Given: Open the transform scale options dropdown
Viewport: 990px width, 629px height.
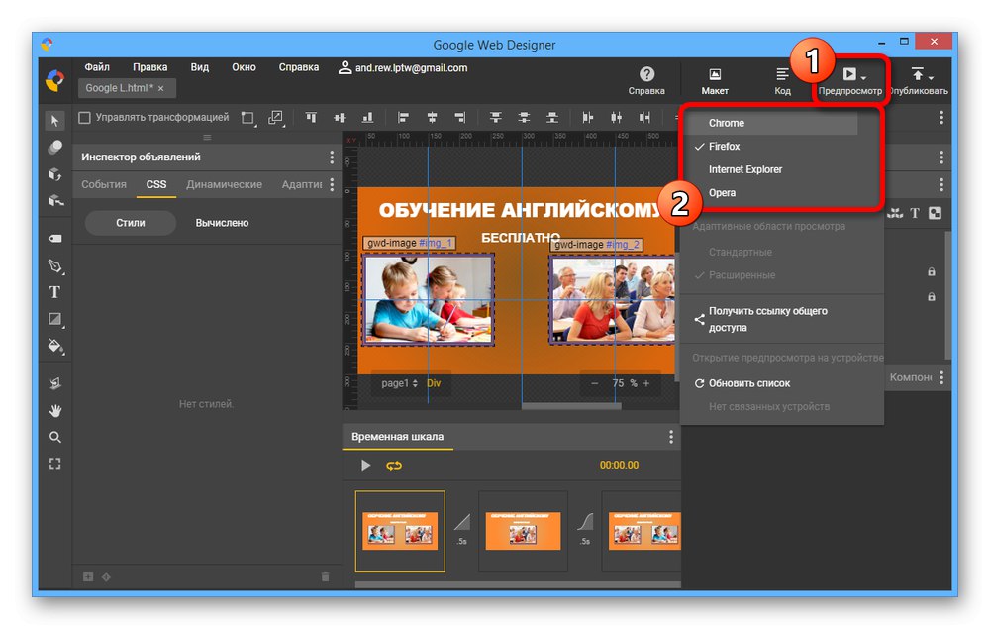Looking at the screenshot, I should click(276, 118).
